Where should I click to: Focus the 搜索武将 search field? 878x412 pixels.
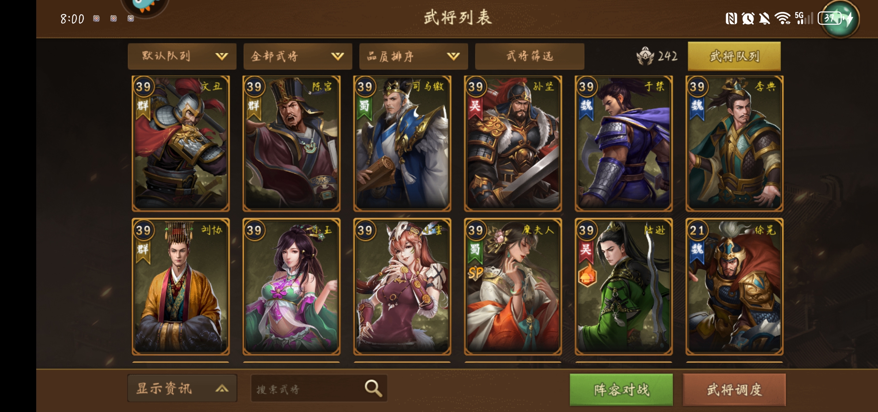tap(319, 388)
